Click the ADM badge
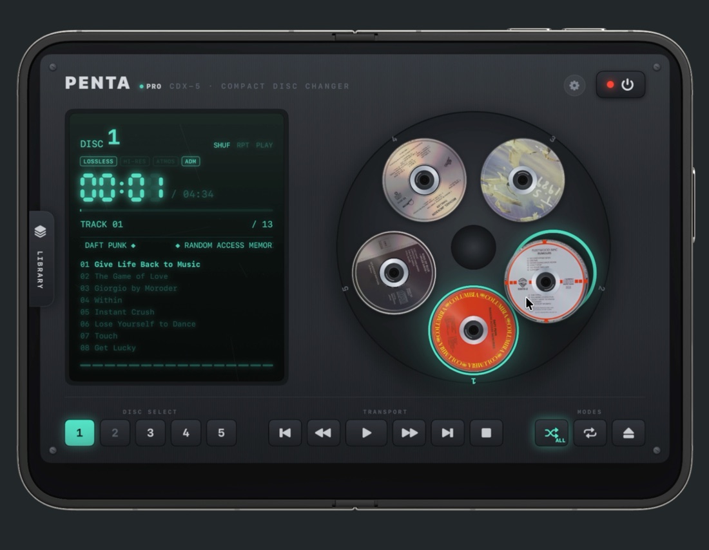This screenshot has height=550, width=709. 191,162
